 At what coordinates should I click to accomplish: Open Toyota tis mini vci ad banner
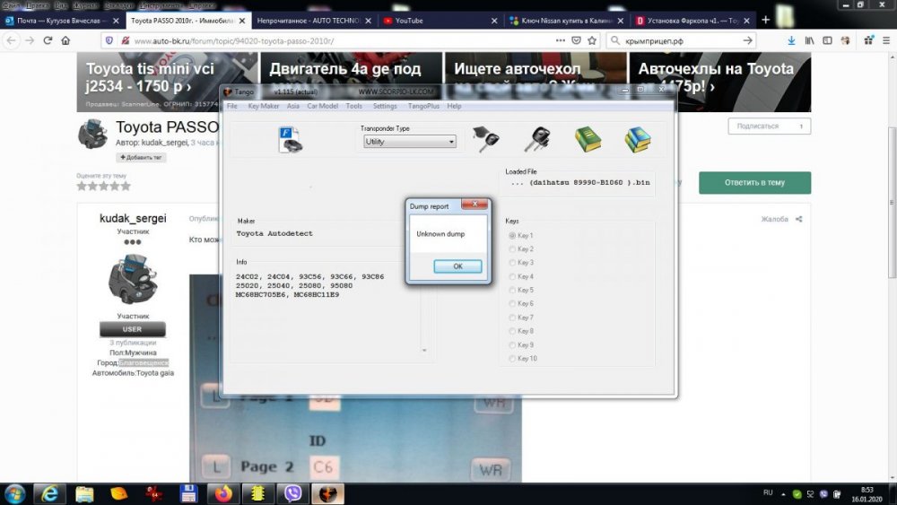tap(168, 82)
